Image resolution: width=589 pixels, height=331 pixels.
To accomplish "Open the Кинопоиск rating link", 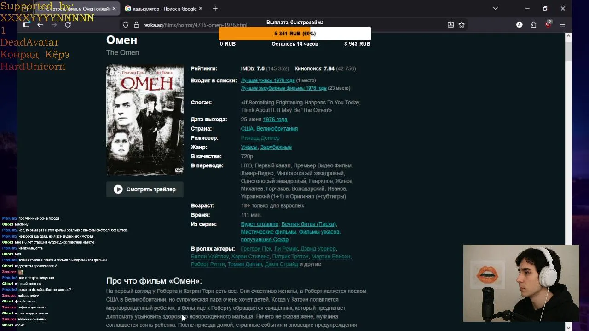I will click(308, 68).
